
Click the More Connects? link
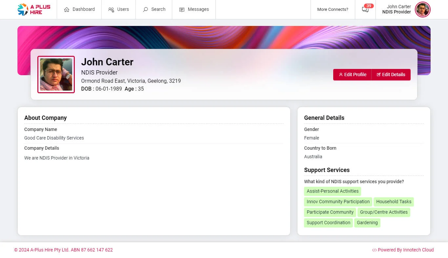point(333,10)
